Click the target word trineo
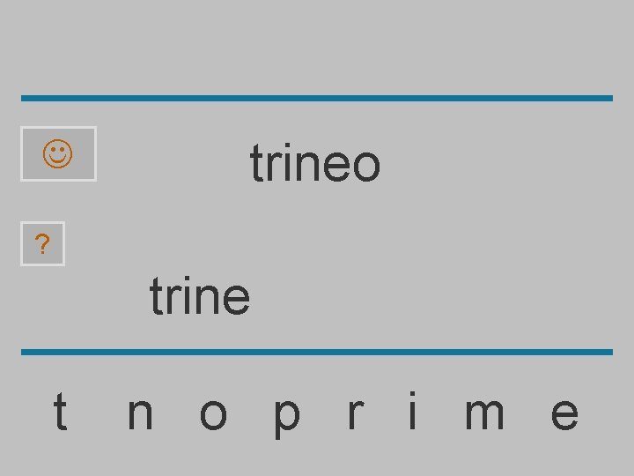The height and width of the screenshot is (476, 634). click(315, 163)
